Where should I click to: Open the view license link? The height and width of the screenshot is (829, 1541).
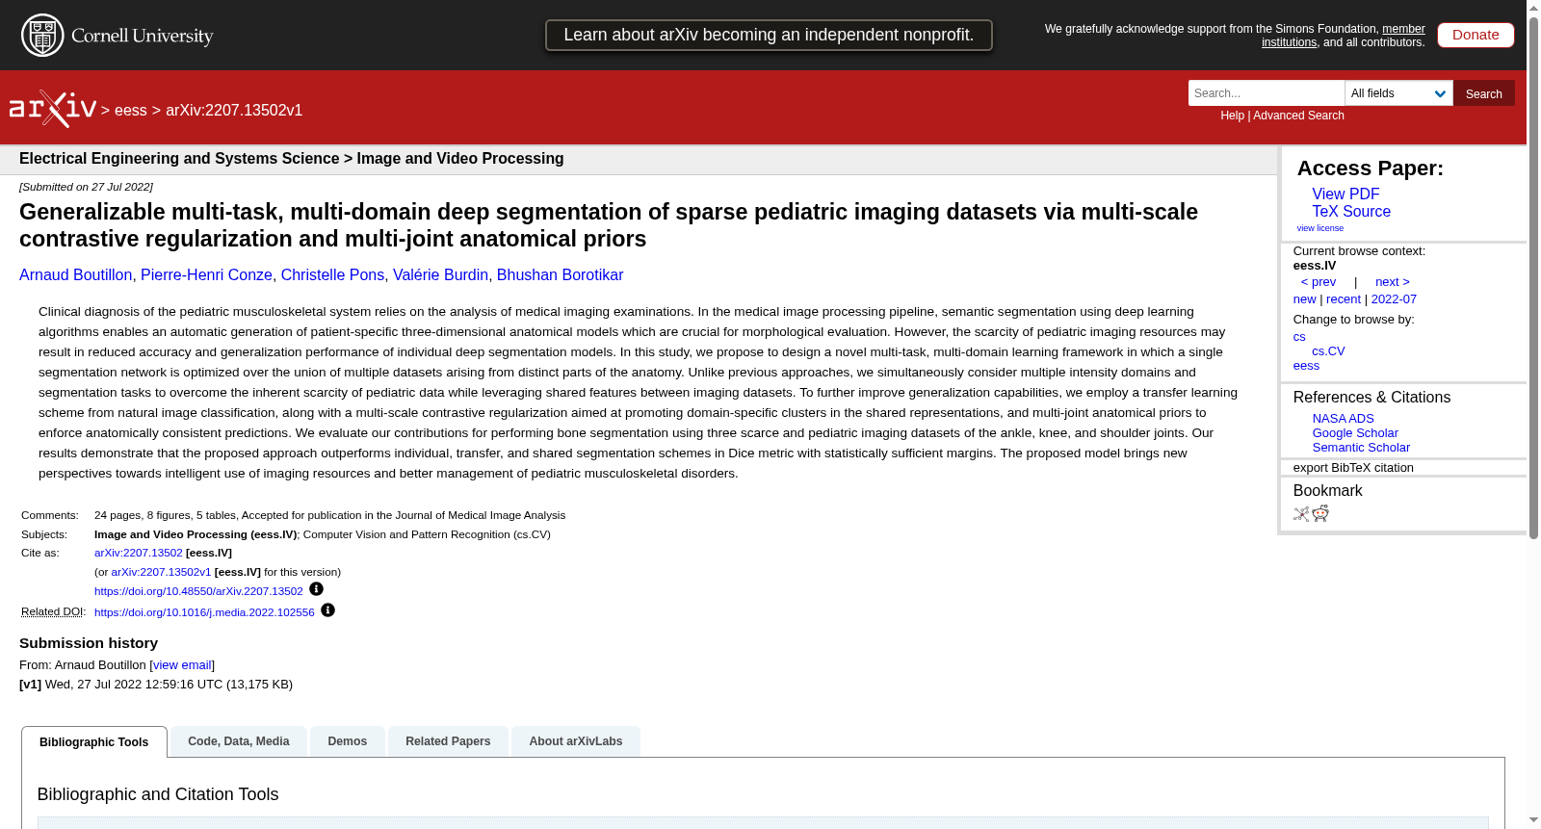pos(1319,228)
